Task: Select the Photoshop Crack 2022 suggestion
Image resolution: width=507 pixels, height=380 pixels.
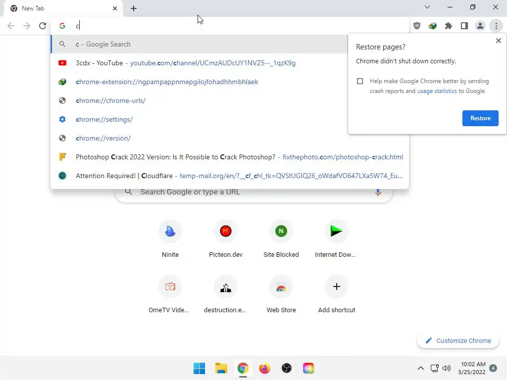Action: pos(230,157)
